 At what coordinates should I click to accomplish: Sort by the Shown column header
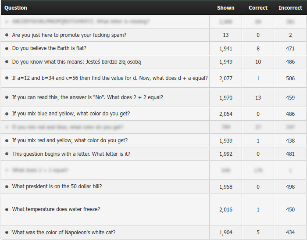(x=225, y=7)
